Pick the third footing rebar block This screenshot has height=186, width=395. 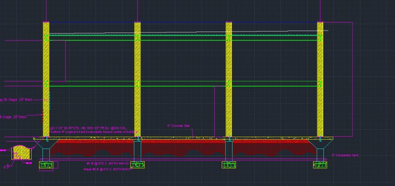pyautogui.click(x=229, y=165)
